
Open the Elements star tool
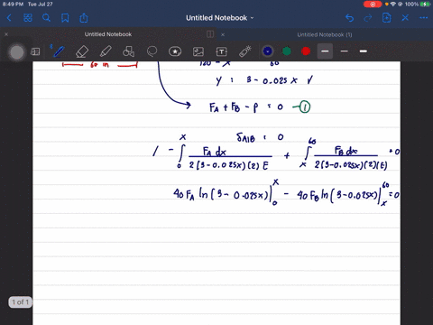[x=175, y=51]
